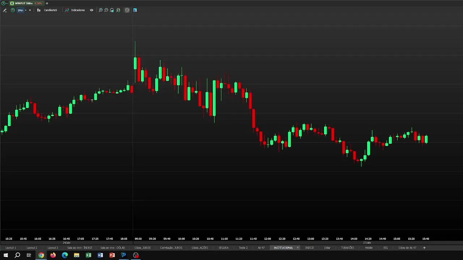
Task: Open File Explorer from taskbar
Action: [77, 255]
